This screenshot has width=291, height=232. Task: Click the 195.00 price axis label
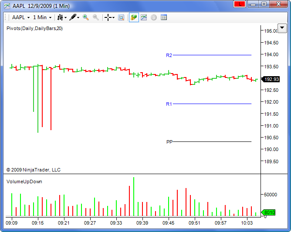click(x=271, y=31)
